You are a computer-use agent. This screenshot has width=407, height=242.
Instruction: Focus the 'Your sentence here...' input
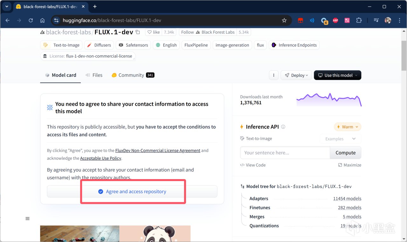point(285,153)
